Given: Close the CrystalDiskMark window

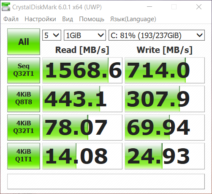Looking at the screenshot, I should tap(199, 7).
